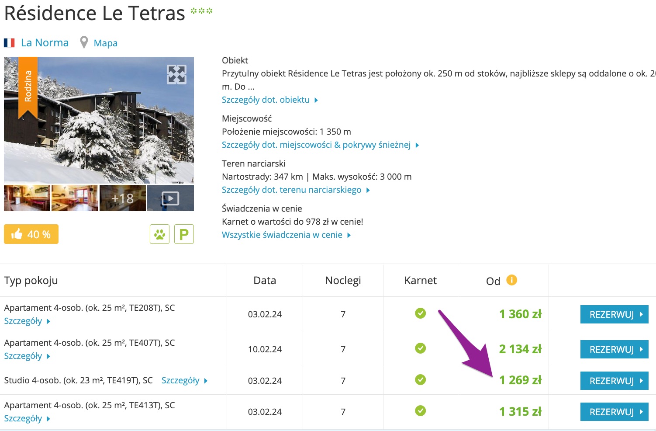Screen dimensions: 656x431
Task: Click the parking P icon
Action: [184, 234]
